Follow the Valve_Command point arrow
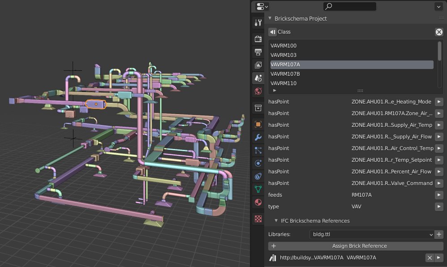 439,183
